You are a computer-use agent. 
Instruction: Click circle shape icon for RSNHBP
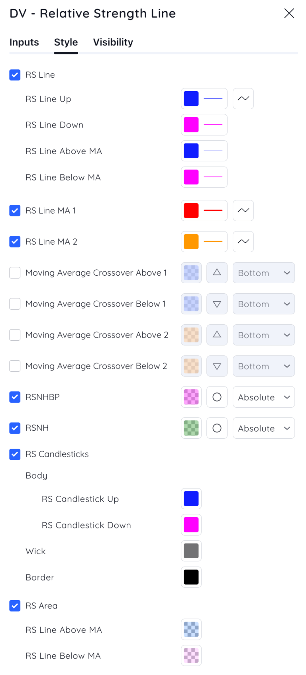[217, 397]
